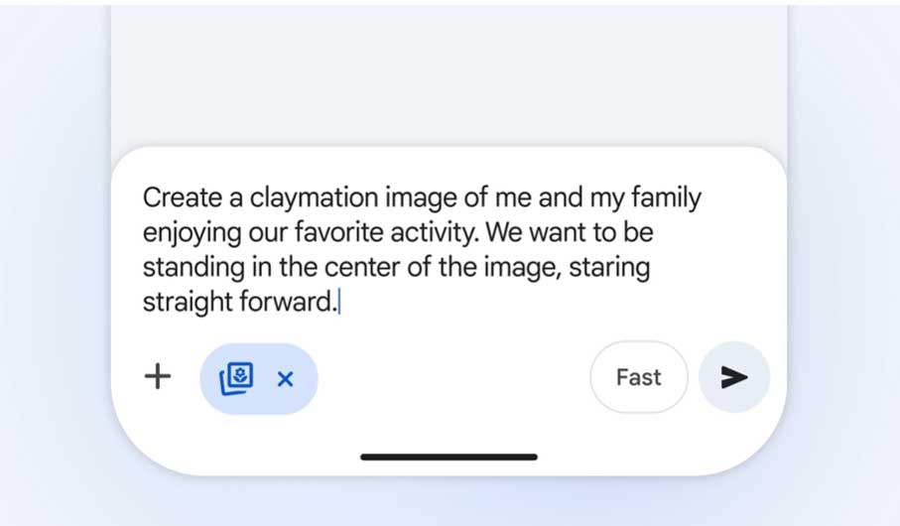Tap the plus icon to add attachments
The image size is (900, 526).
coord(158,377)
